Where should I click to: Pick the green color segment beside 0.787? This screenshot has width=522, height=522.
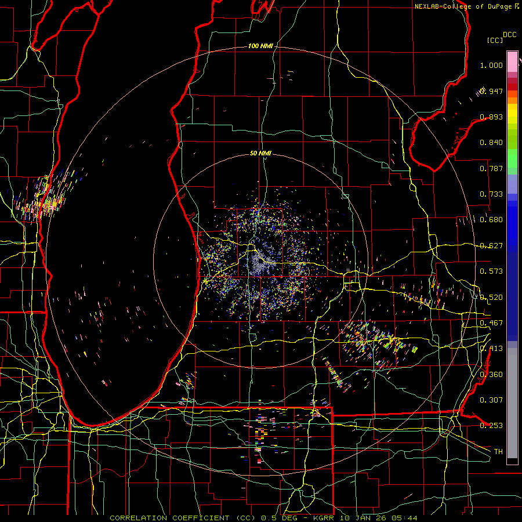[x=512, y=161]
